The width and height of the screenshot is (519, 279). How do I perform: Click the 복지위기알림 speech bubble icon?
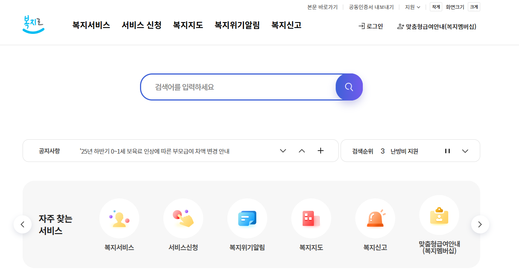click(247, 218)
